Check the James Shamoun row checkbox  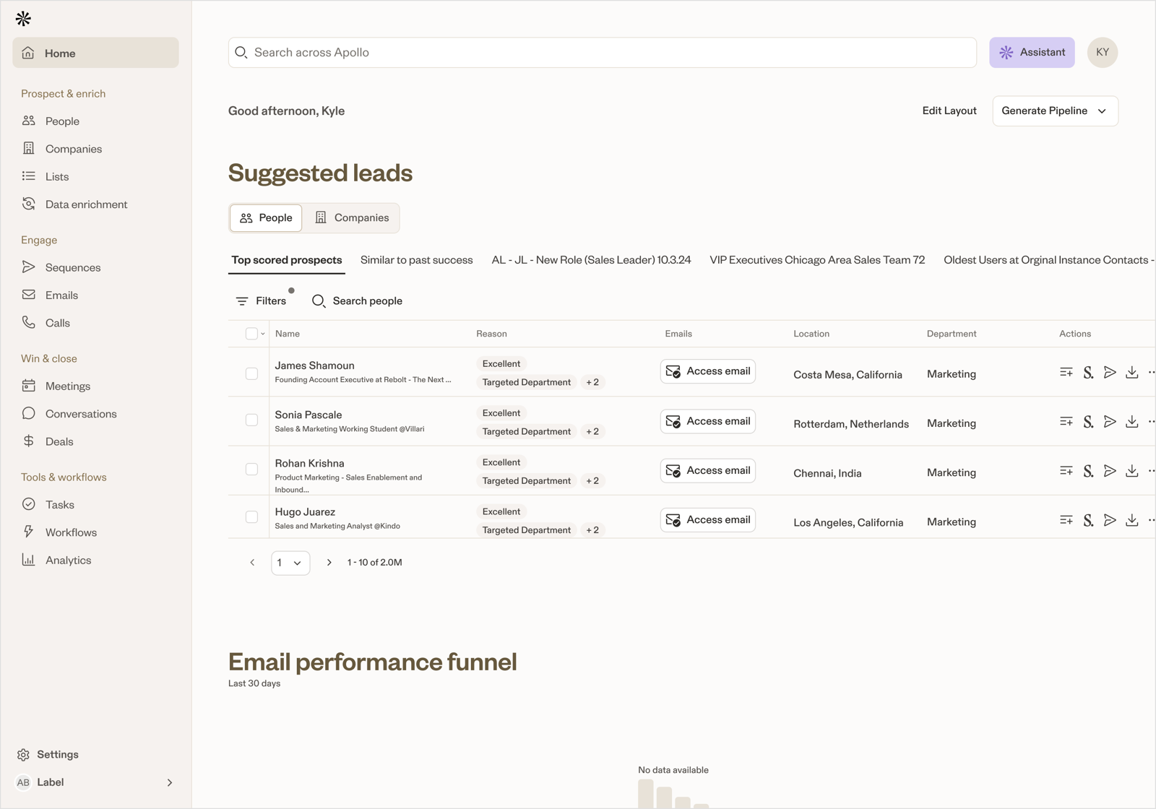coord(251,373)
